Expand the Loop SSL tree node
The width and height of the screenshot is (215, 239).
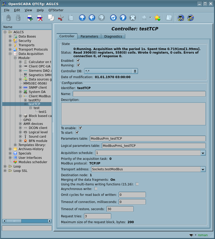pyautogui.click(x=5, y=171)
